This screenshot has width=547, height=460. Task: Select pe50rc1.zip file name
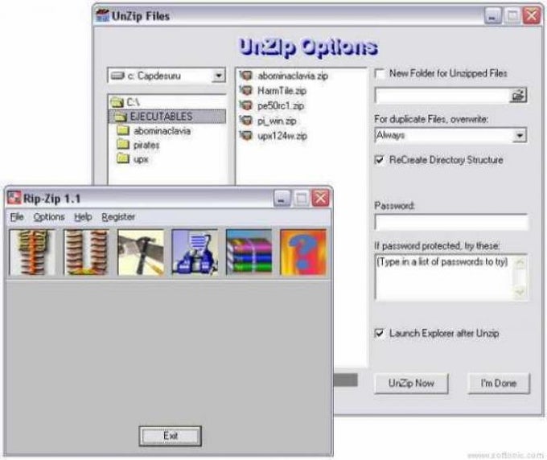281,105
